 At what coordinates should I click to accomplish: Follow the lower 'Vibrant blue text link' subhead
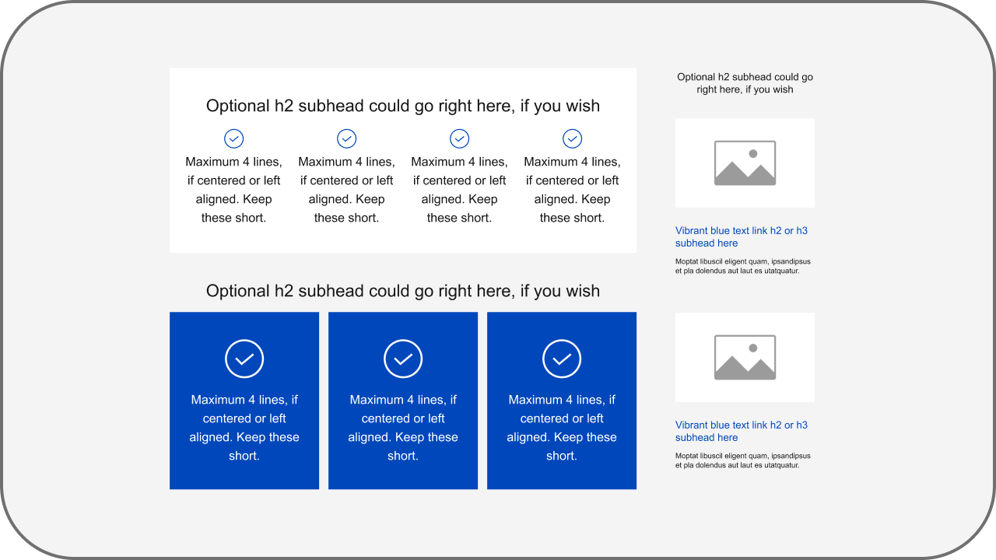click(x=742, y=431)
